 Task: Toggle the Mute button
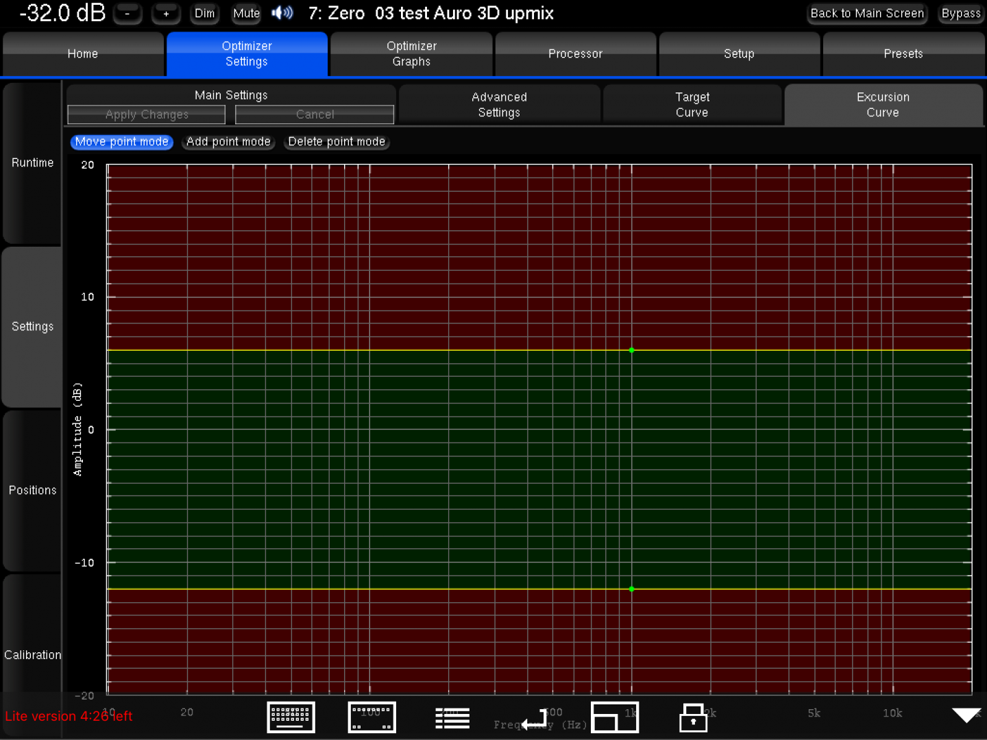(x=246, y=13)
